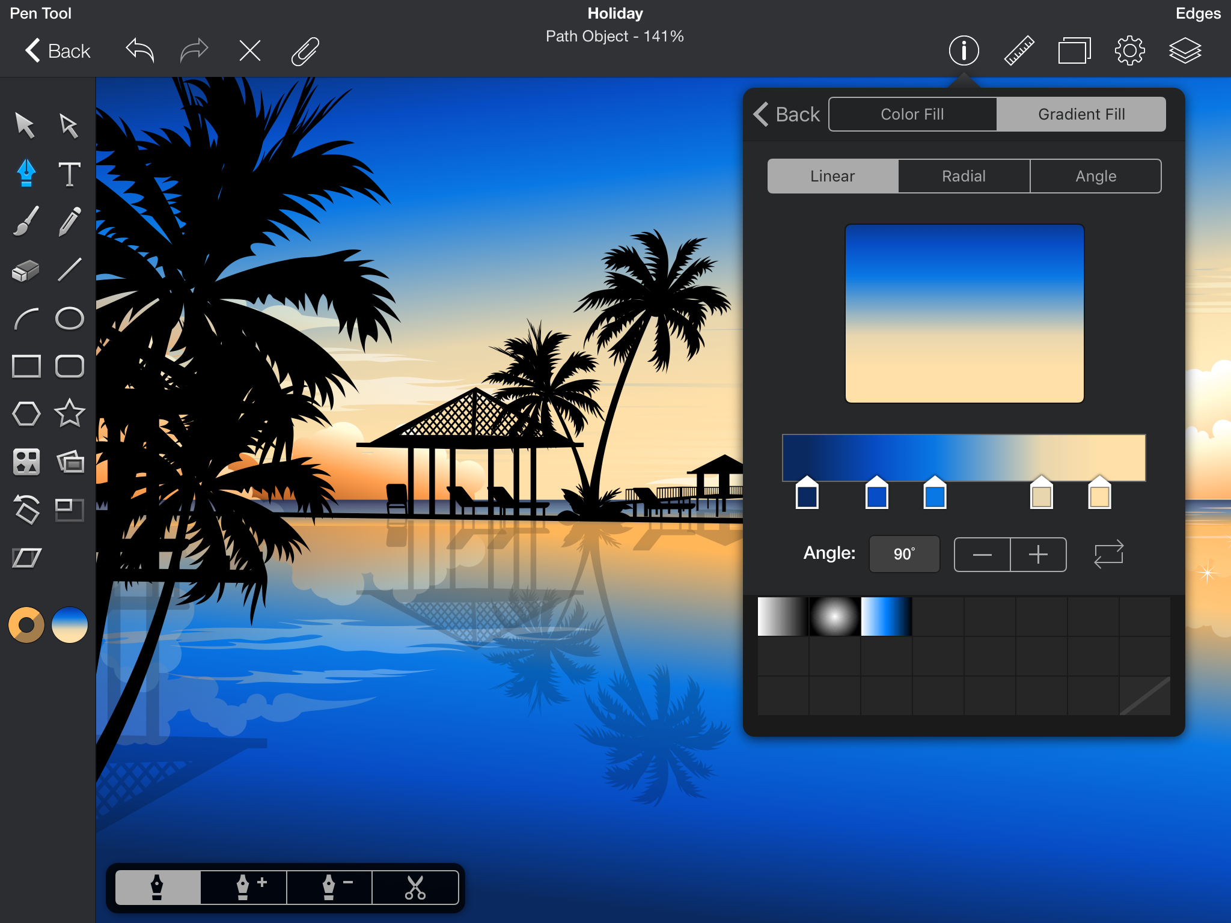This screenshot has width=1231, height=923.
Task: Switch to the Gradient Fill tab
Action: [1080, 114]
